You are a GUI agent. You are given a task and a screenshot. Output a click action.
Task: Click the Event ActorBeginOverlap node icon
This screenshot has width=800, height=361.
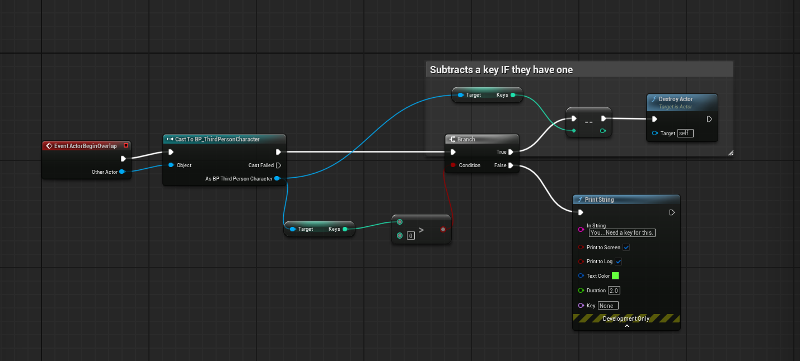pos(49,146)
